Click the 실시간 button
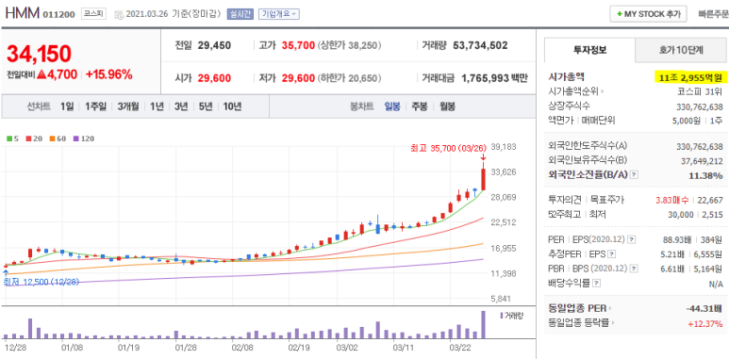Viewport: 729px width, 359px height. pyautogui.click(x=240, y=14)
